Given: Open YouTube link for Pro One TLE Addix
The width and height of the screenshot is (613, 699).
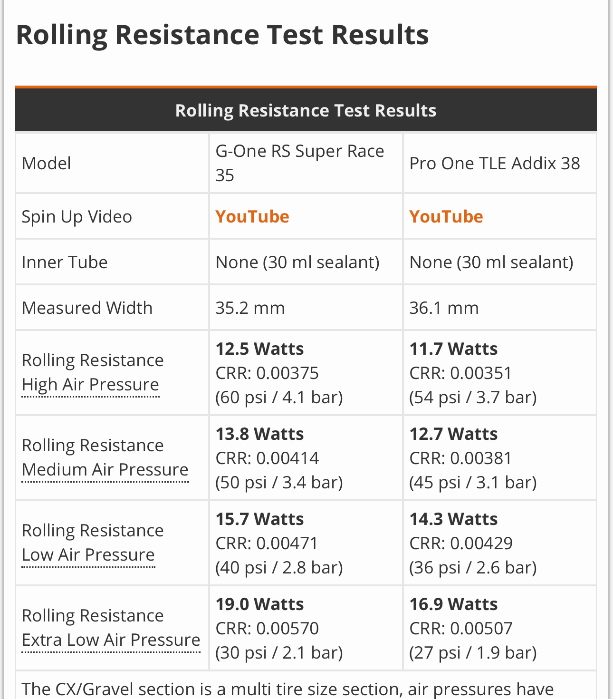Looking at the screenshot, I should (x=446, y=216).
